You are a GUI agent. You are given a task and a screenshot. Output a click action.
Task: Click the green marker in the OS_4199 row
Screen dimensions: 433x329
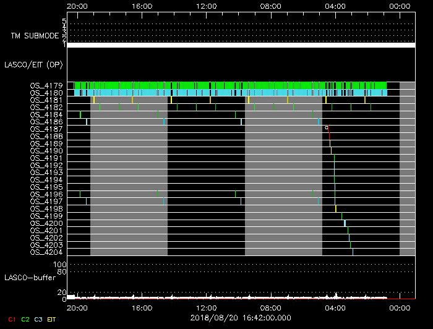[341, 216]
